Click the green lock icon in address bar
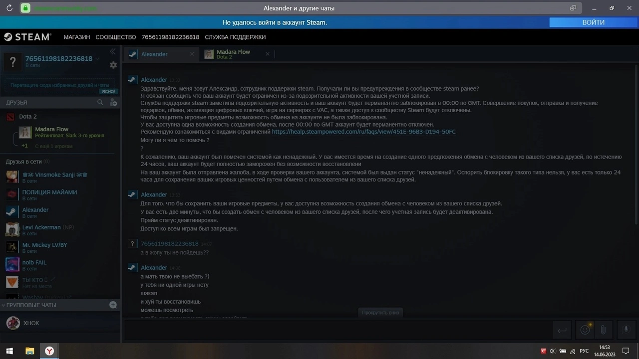 [x=25, y=8]
